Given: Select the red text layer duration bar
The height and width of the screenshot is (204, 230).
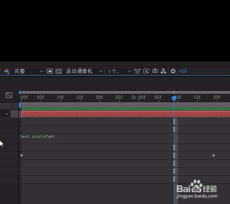Looking at the screenshot, I should pos(126,114).
